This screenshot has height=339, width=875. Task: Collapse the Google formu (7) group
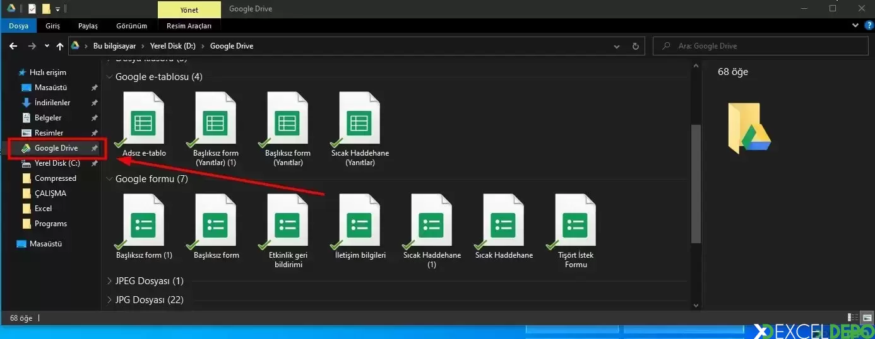click(110, 179)
